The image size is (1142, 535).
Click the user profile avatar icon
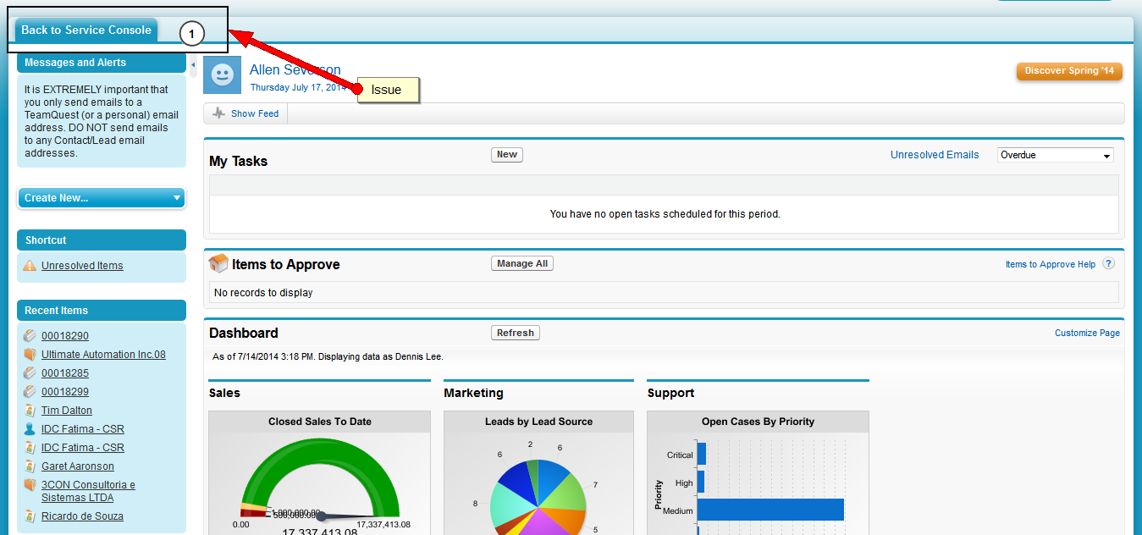pos(222,75)
